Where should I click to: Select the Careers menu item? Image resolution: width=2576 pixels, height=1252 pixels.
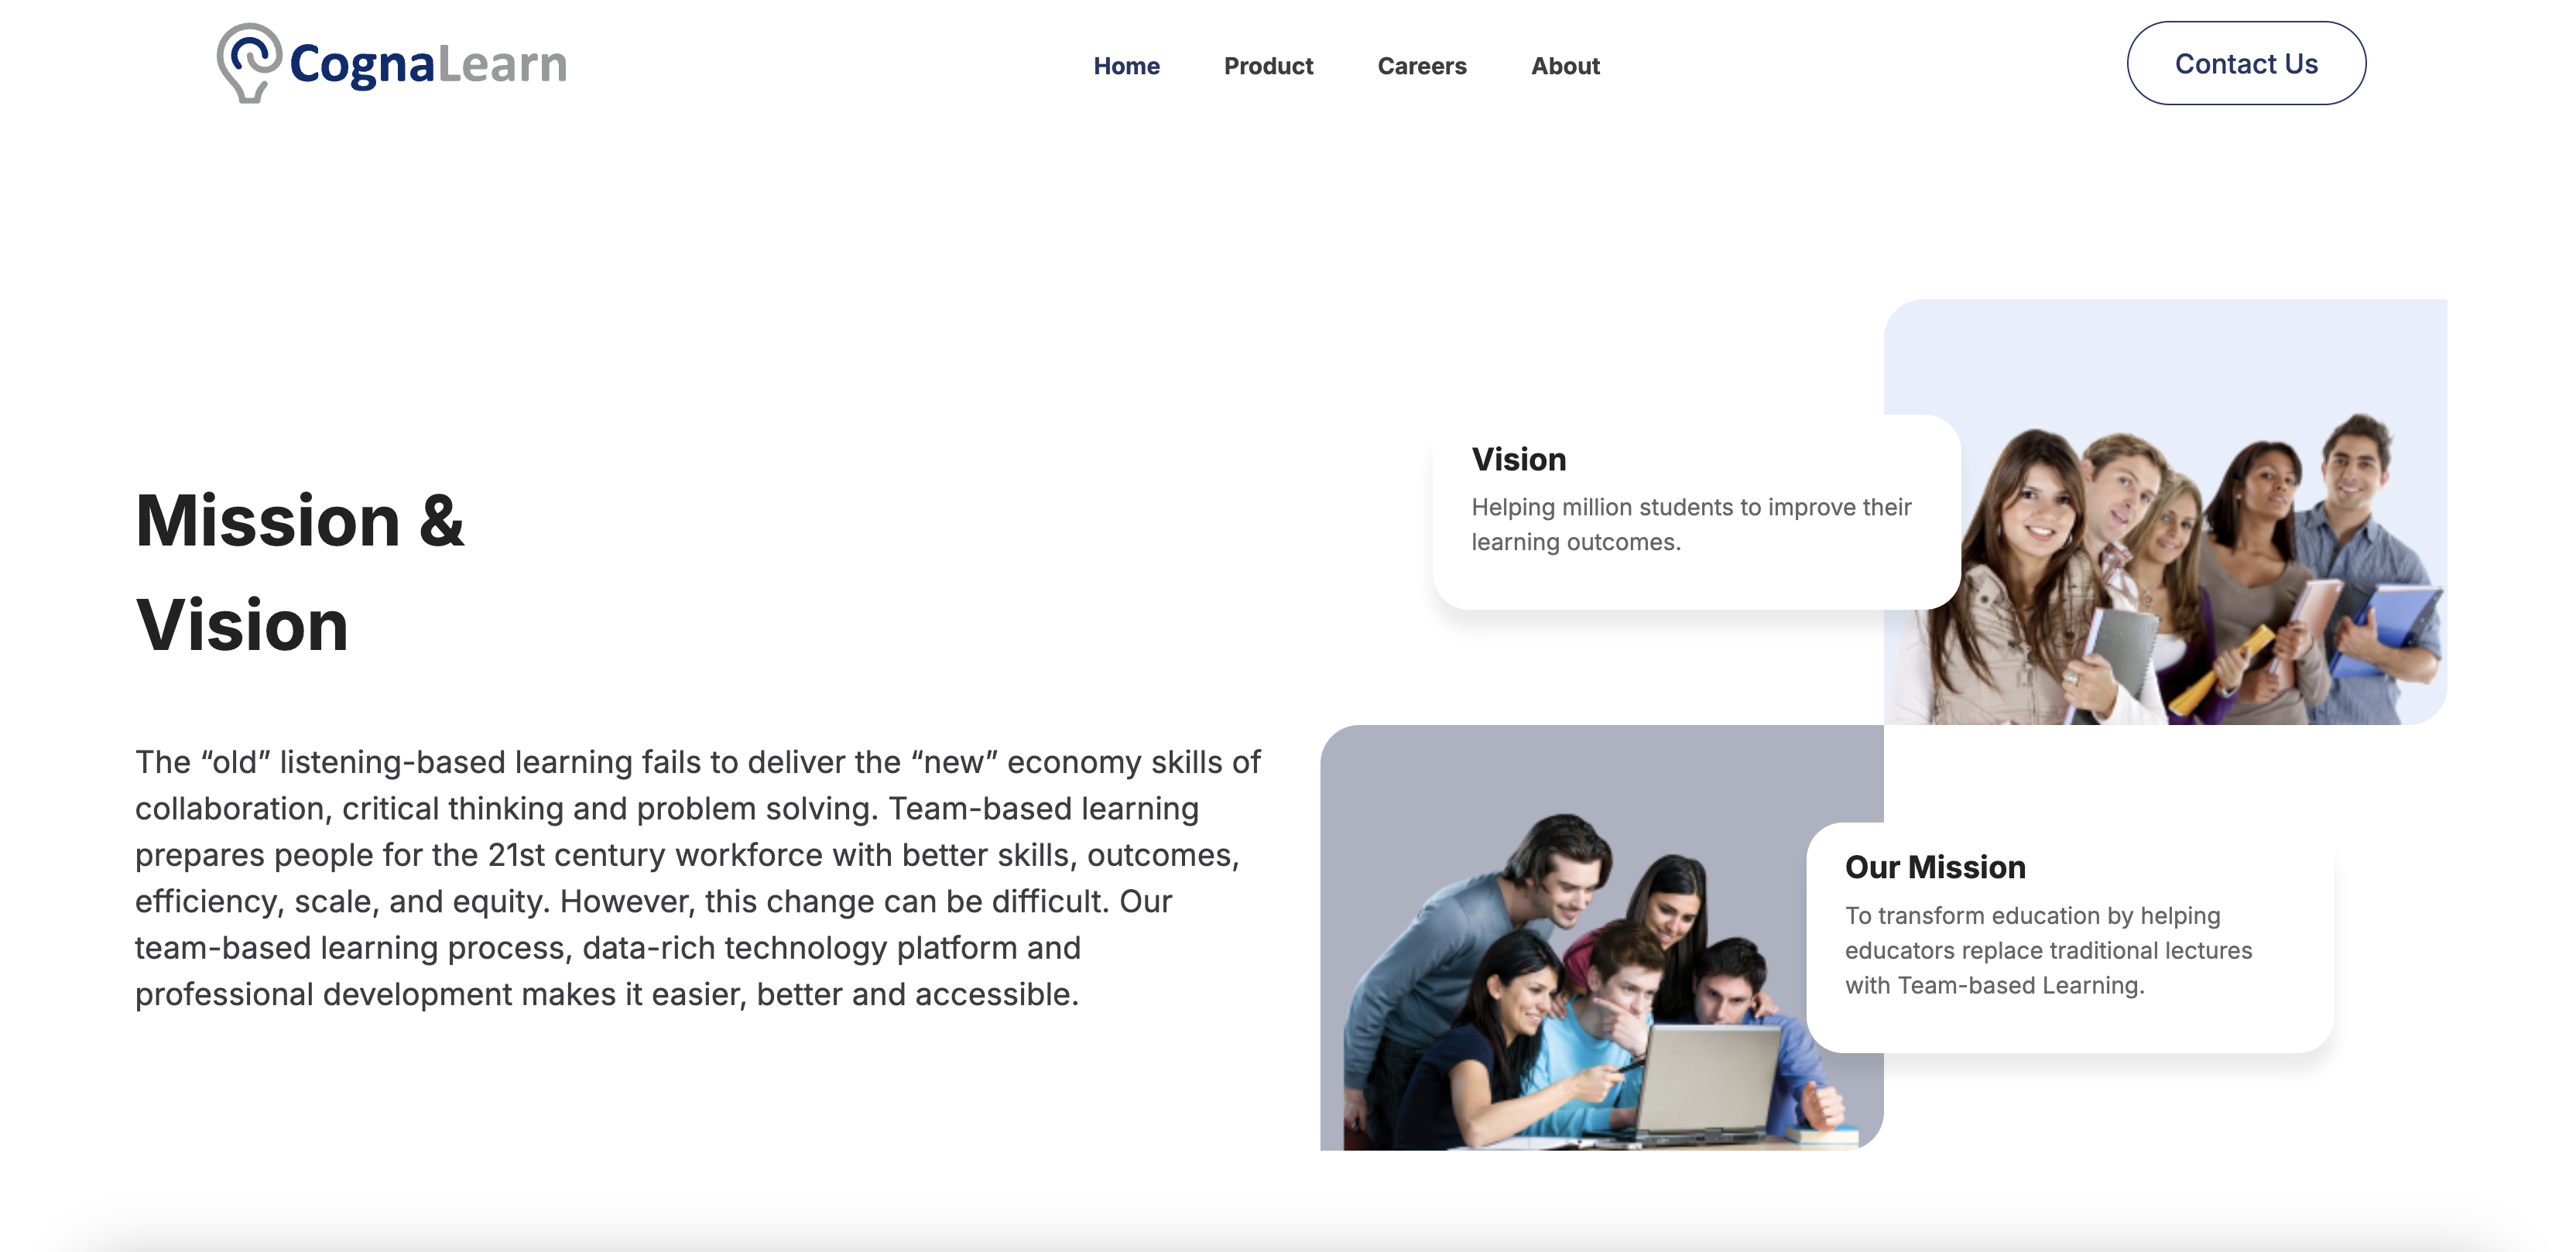point(1421,64)
